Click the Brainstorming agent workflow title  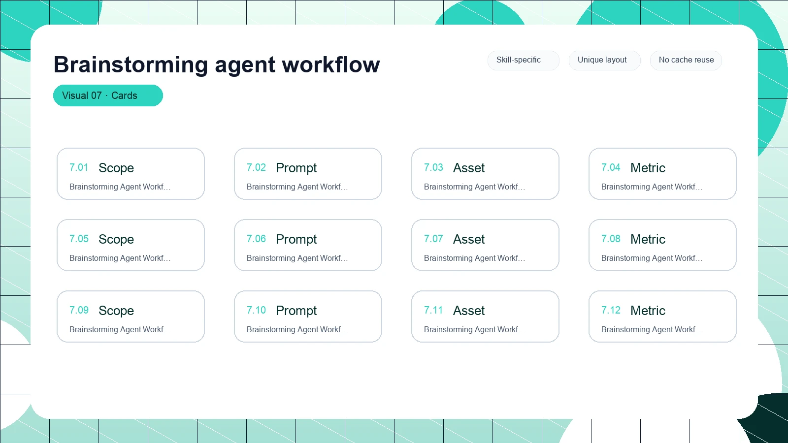click(x=217, y=64)
